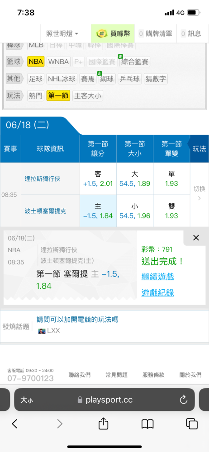Open 訊息 messages
Screen dimensions: 209x452
pos(191,34)
